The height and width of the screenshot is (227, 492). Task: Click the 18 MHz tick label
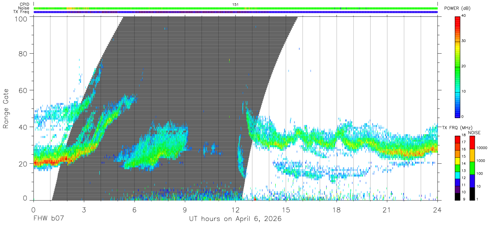click(x=464, y=136)
